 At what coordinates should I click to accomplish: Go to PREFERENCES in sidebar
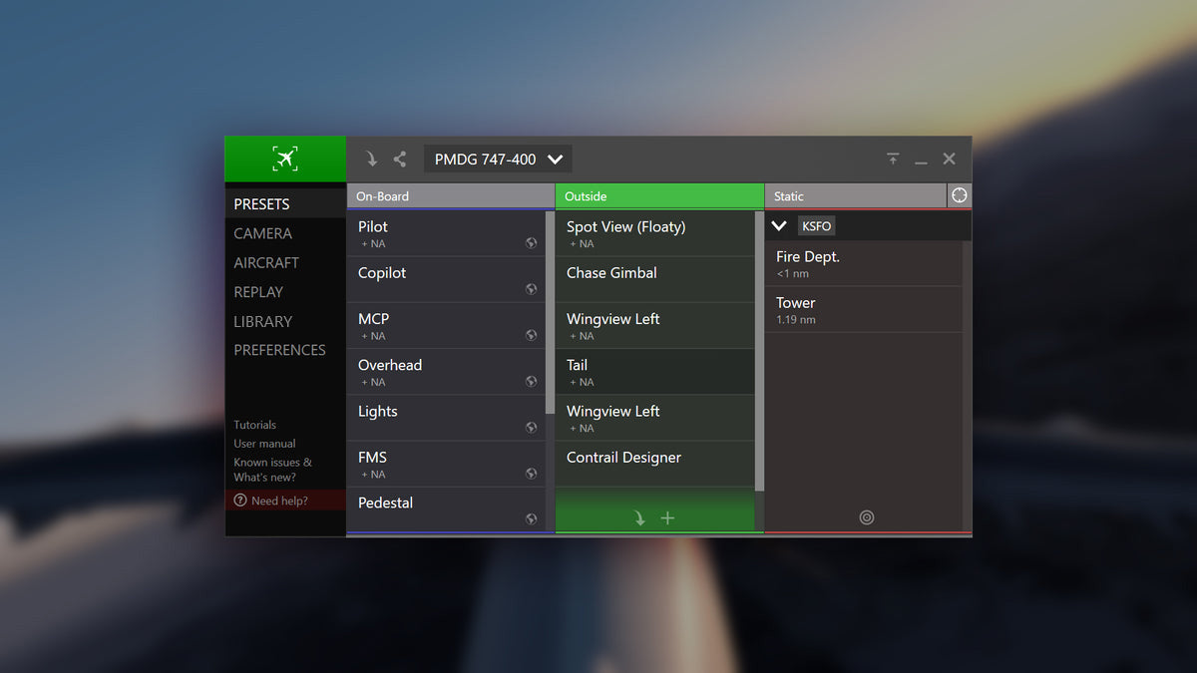click(x=279, y=350)
